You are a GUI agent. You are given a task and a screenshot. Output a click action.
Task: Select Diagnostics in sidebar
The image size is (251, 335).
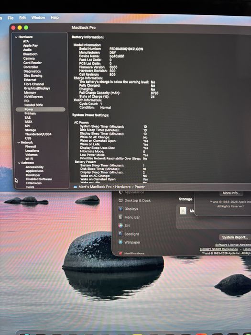(x=32, y=71)
